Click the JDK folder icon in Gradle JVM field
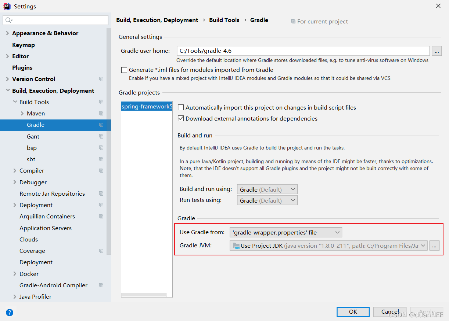Viewport: 449px width, 321px height. click(236, 246)
